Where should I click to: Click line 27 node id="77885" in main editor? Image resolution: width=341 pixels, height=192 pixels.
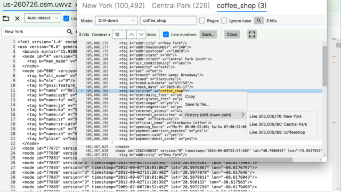pos(140,167)
